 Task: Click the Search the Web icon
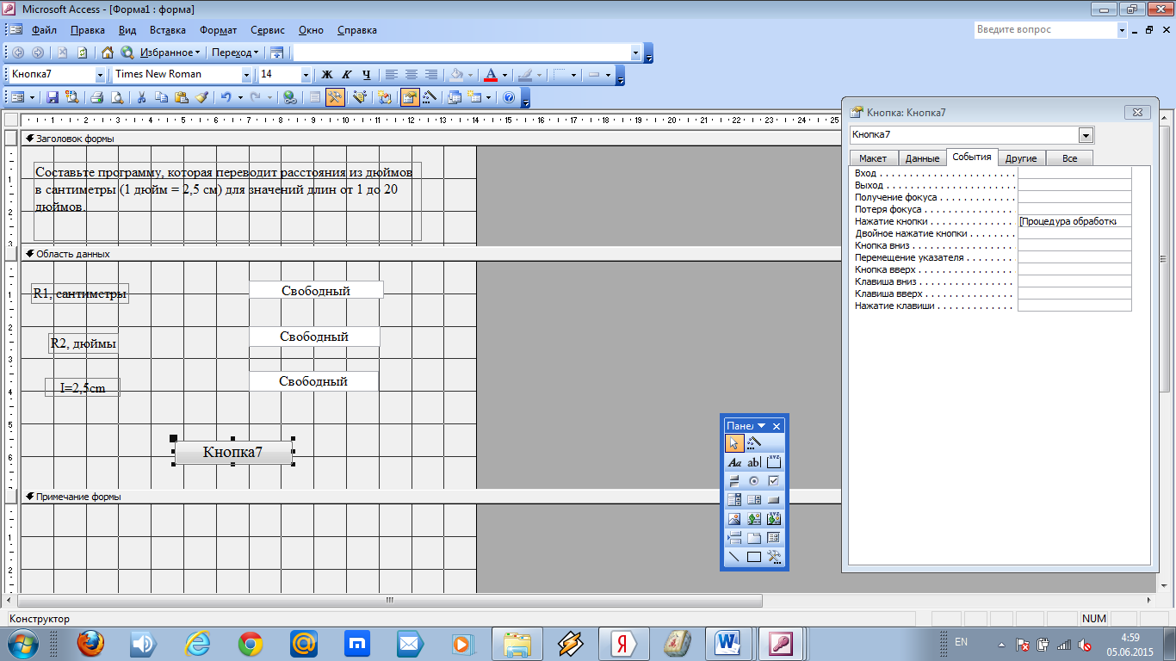tap(127, 53)
